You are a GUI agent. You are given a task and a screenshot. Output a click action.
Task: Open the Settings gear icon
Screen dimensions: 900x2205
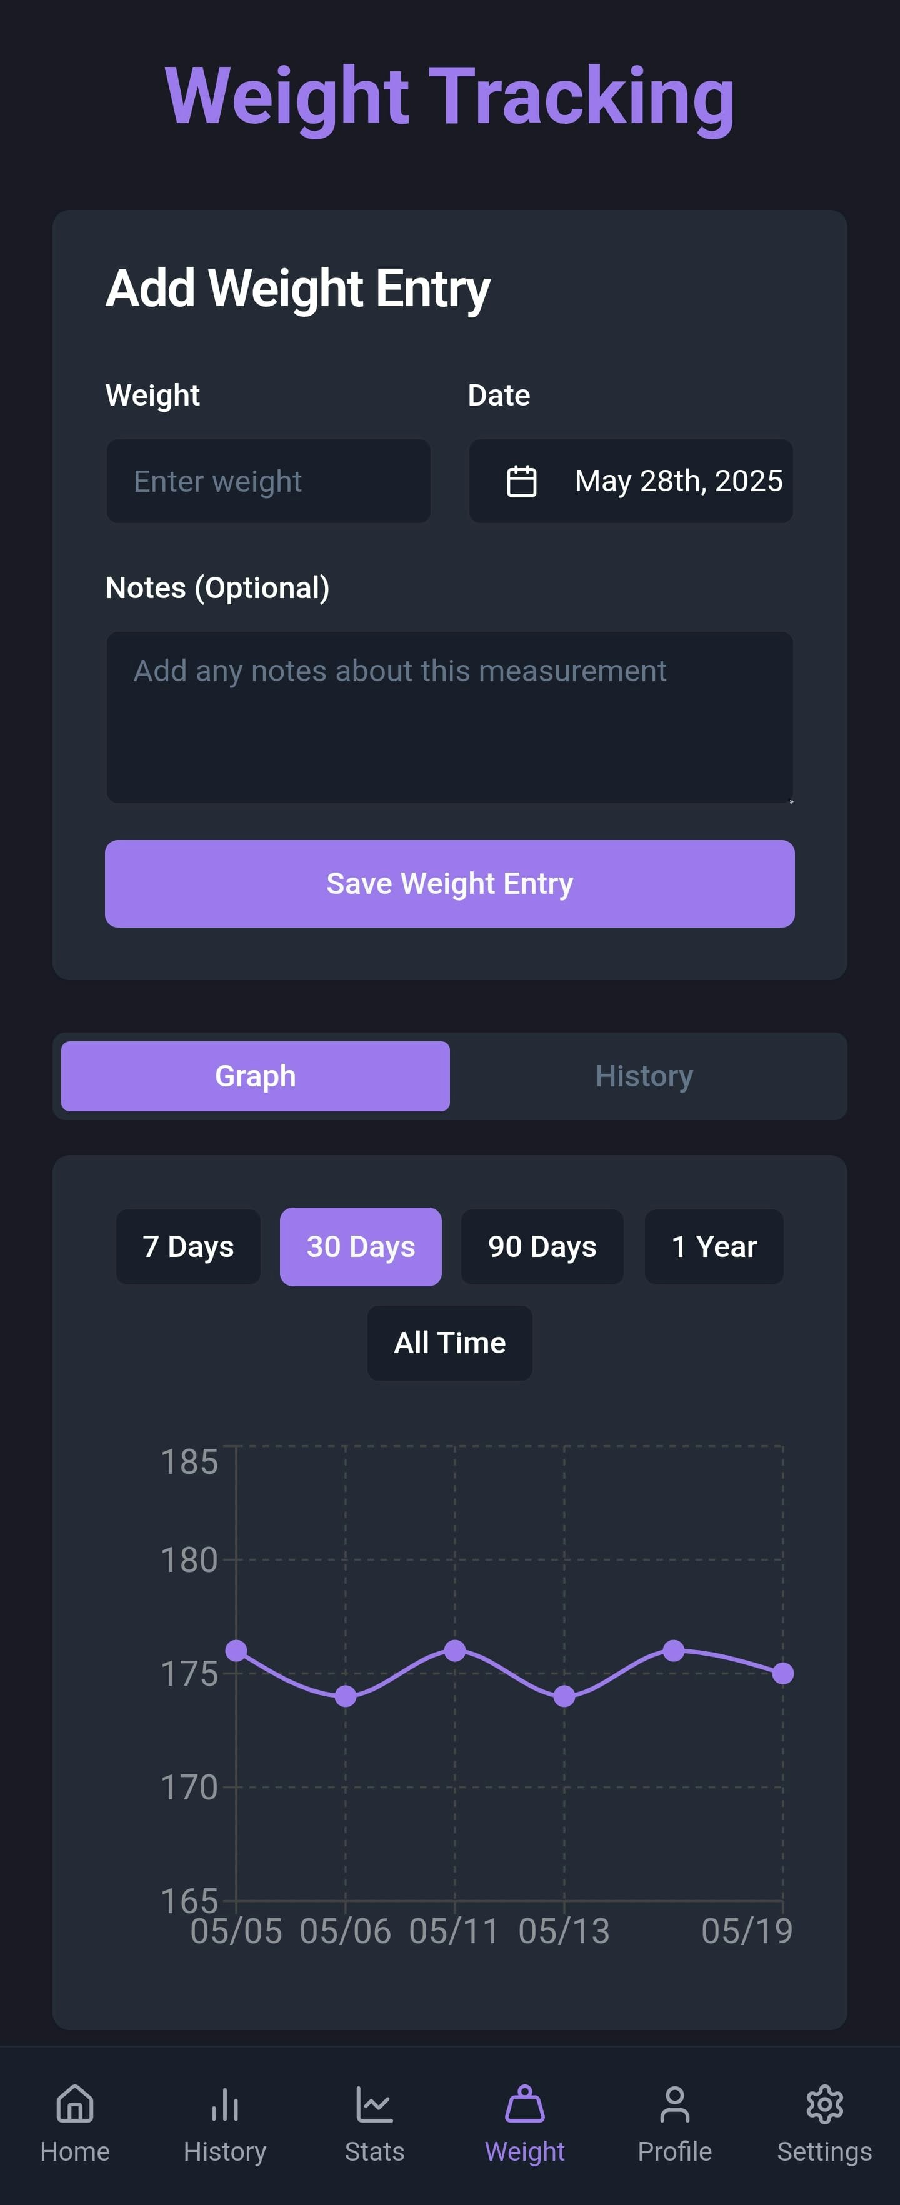[824, 2104]
